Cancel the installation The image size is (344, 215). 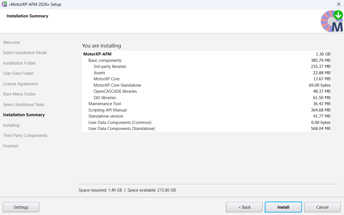(x=322, y=207)
